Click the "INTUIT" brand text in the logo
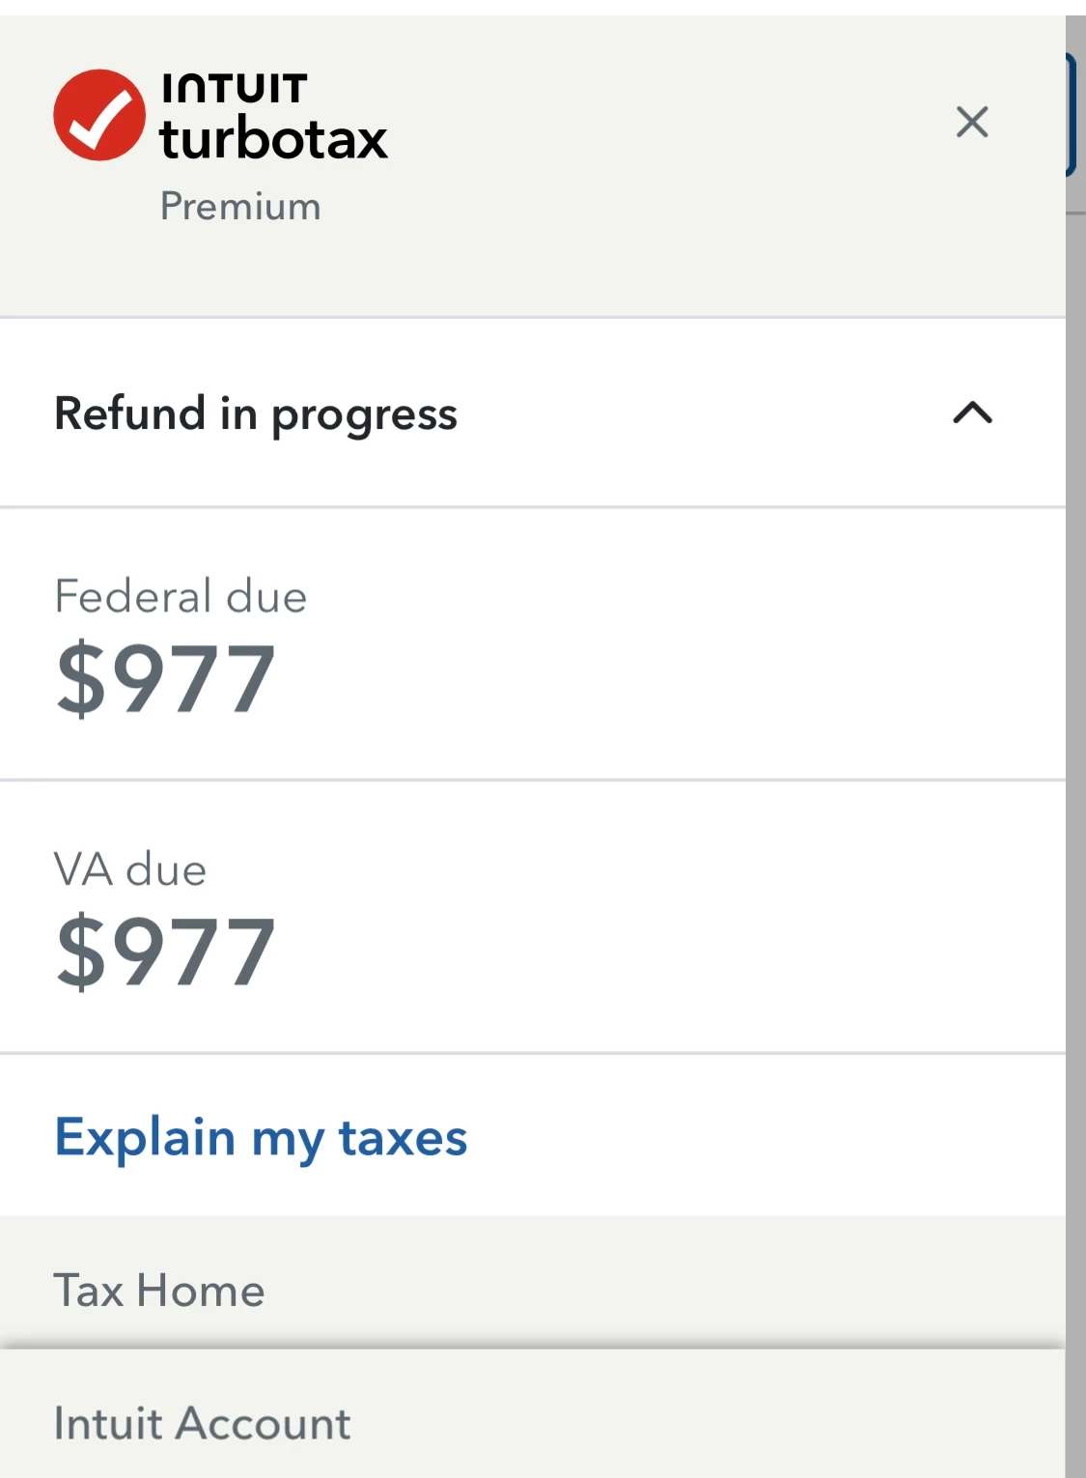The image size is (1086, 1478). pyautogui.click(x=235, y=88)
